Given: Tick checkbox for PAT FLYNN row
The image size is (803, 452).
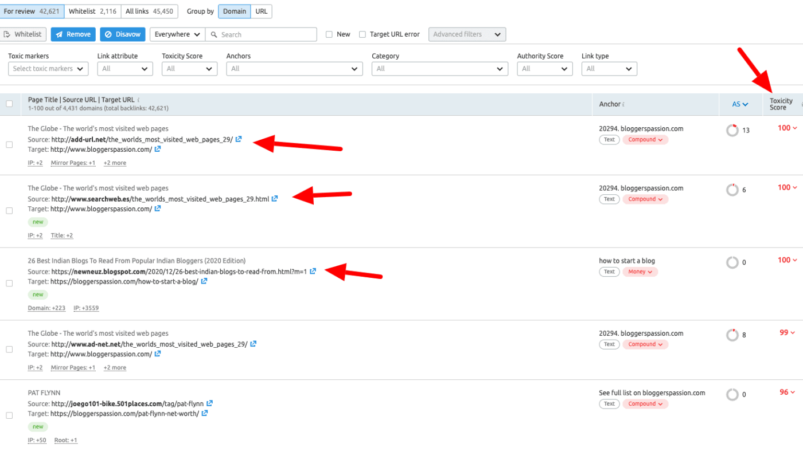Looking at the screenshot, I should click(9, 415).
